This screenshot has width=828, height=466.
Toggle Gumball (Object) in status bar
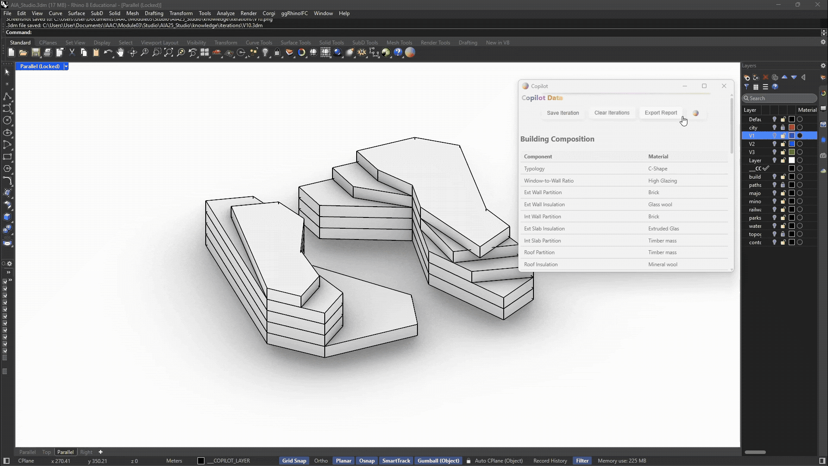click(x=439, y=461)
